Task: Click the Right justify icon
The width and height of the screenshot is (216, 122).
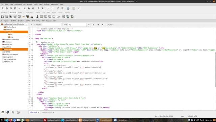Action: point(50,17)
